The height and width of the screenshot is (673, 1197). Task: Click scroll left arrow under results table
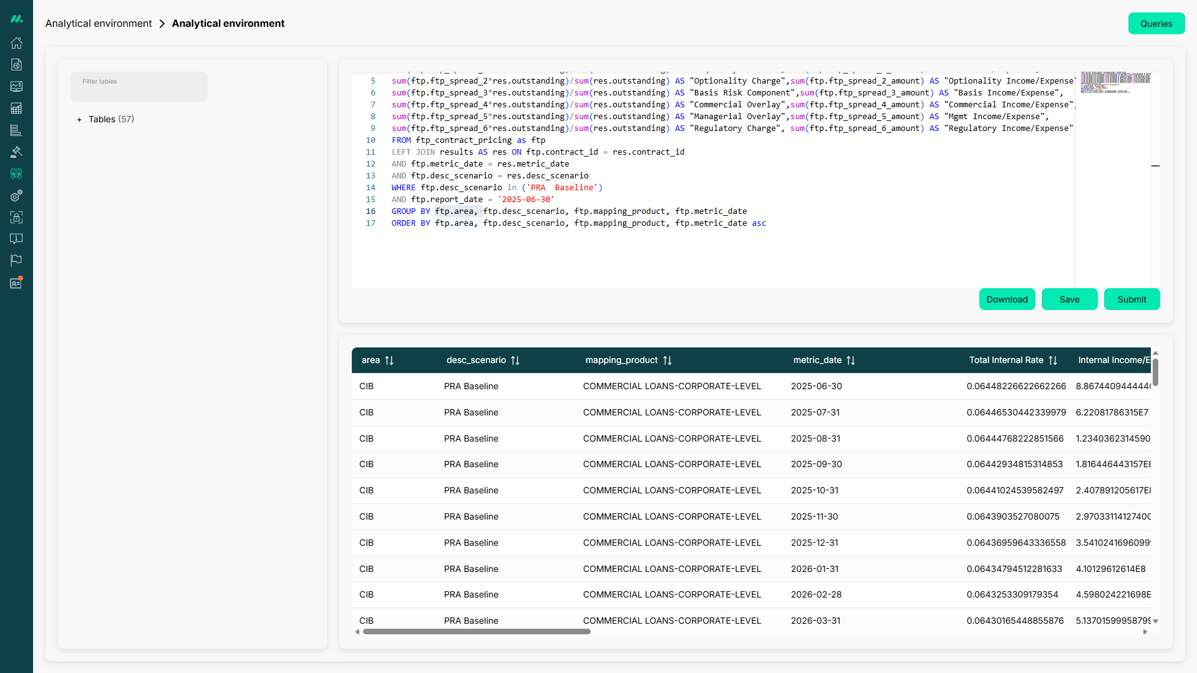click(x=357, y=632)
